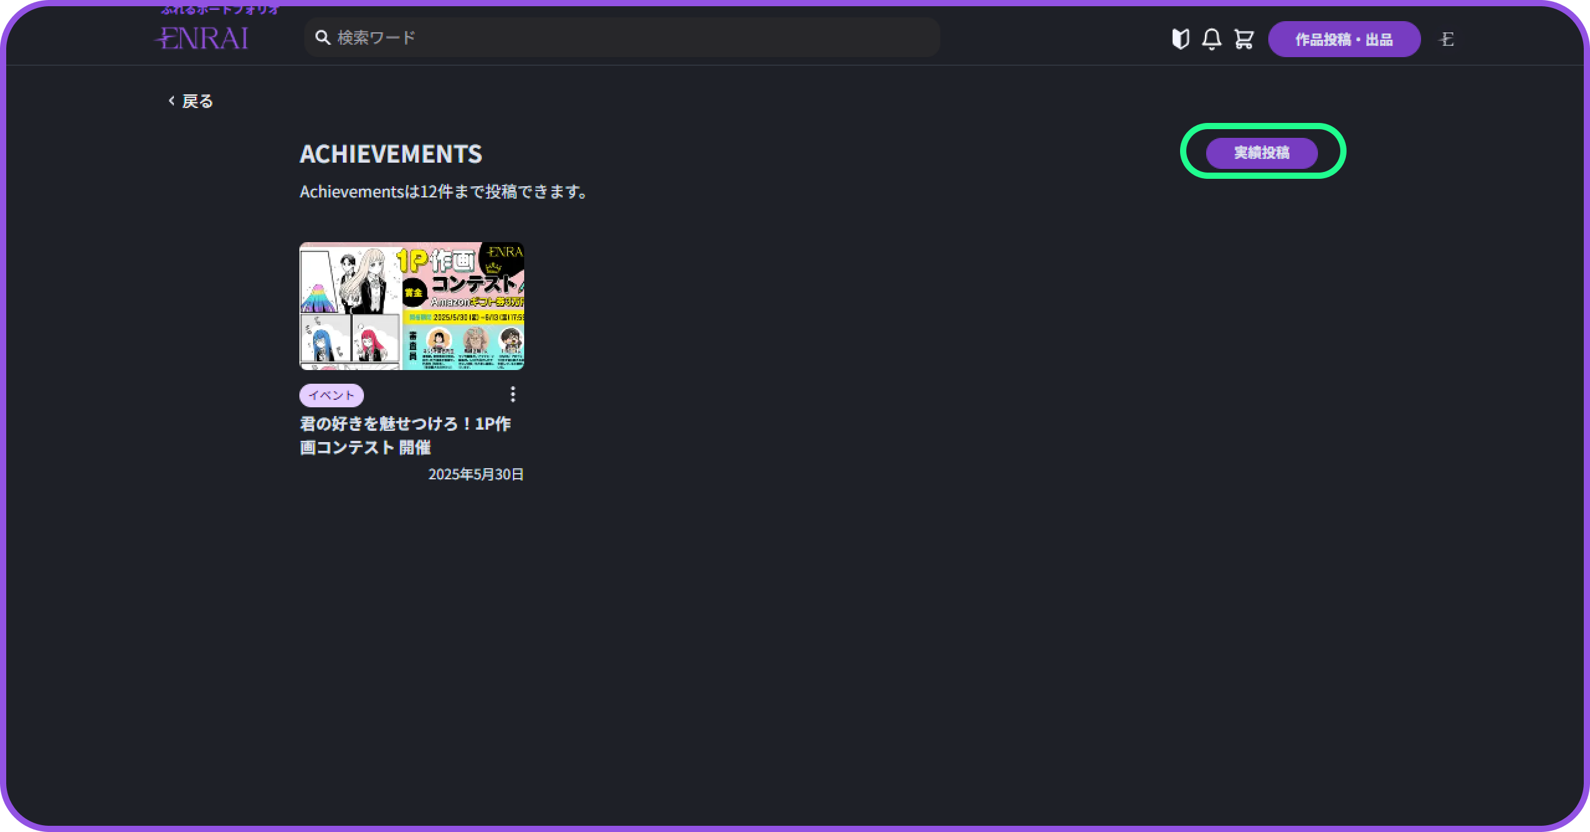This screenshot has height=832, width=1590.
Task: Click the tagline above the ENRAI logo
Action: [x=220, y=9]
